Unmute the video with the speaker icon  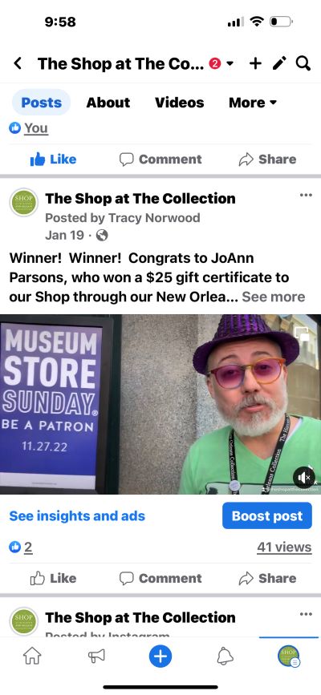[x=304, y=478]
